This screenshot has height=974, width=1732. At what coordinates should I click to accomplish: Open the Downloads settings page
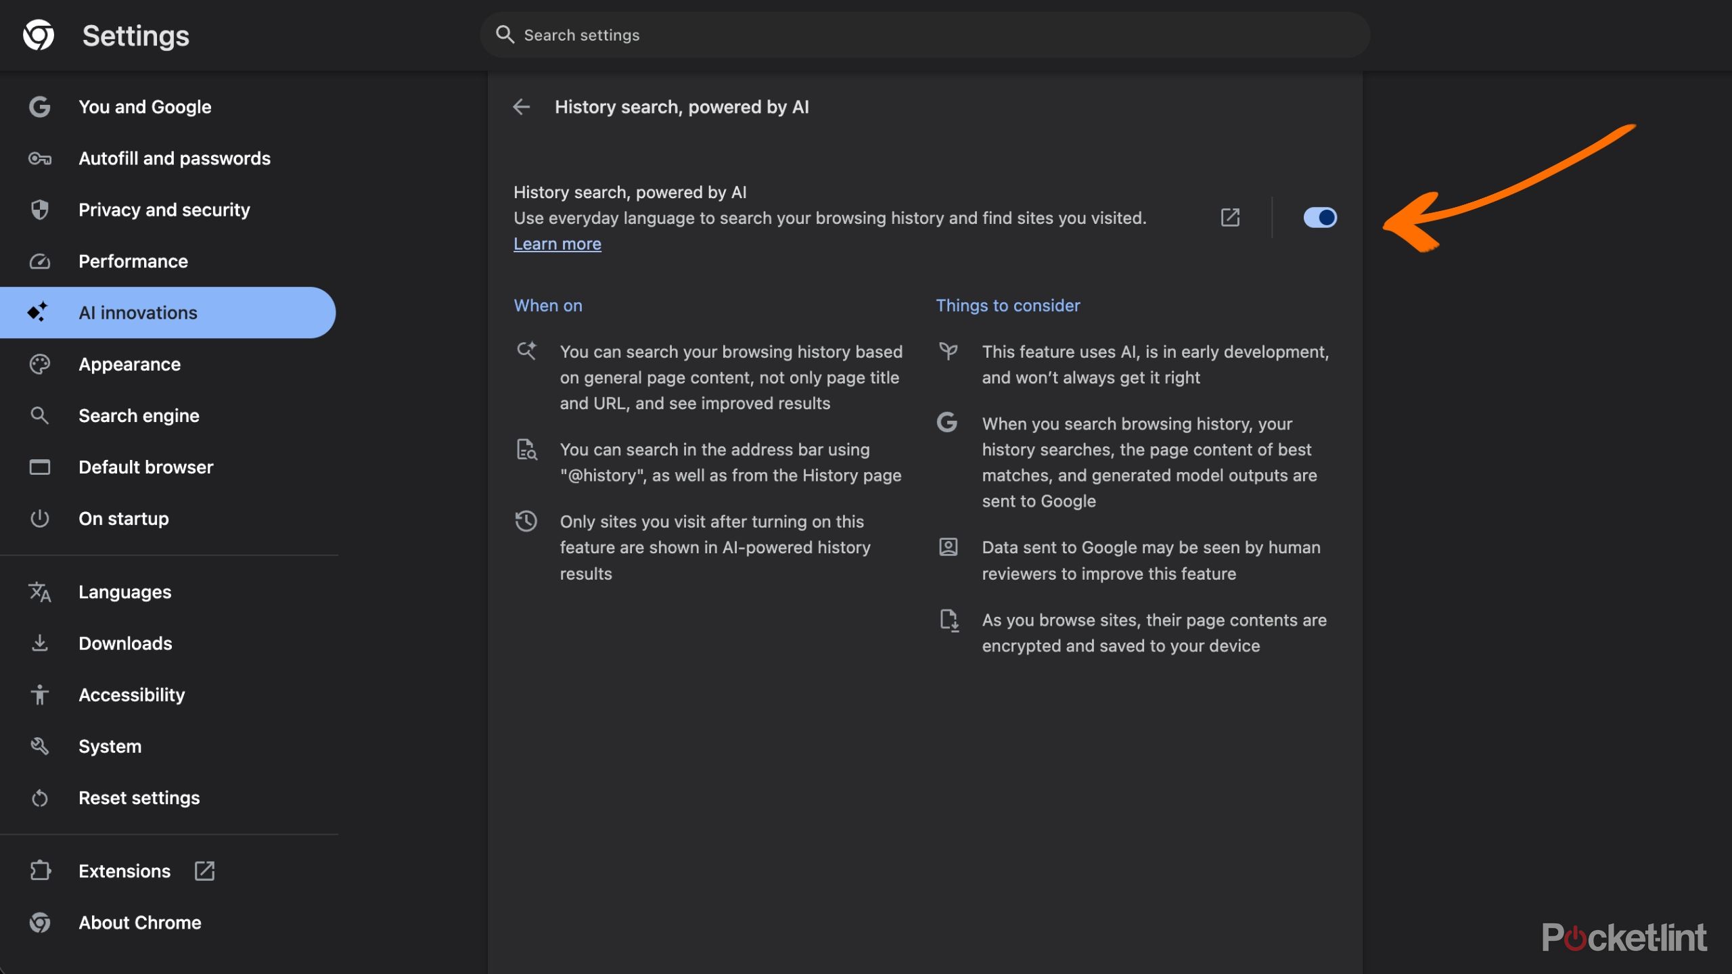tap(125, 643)
